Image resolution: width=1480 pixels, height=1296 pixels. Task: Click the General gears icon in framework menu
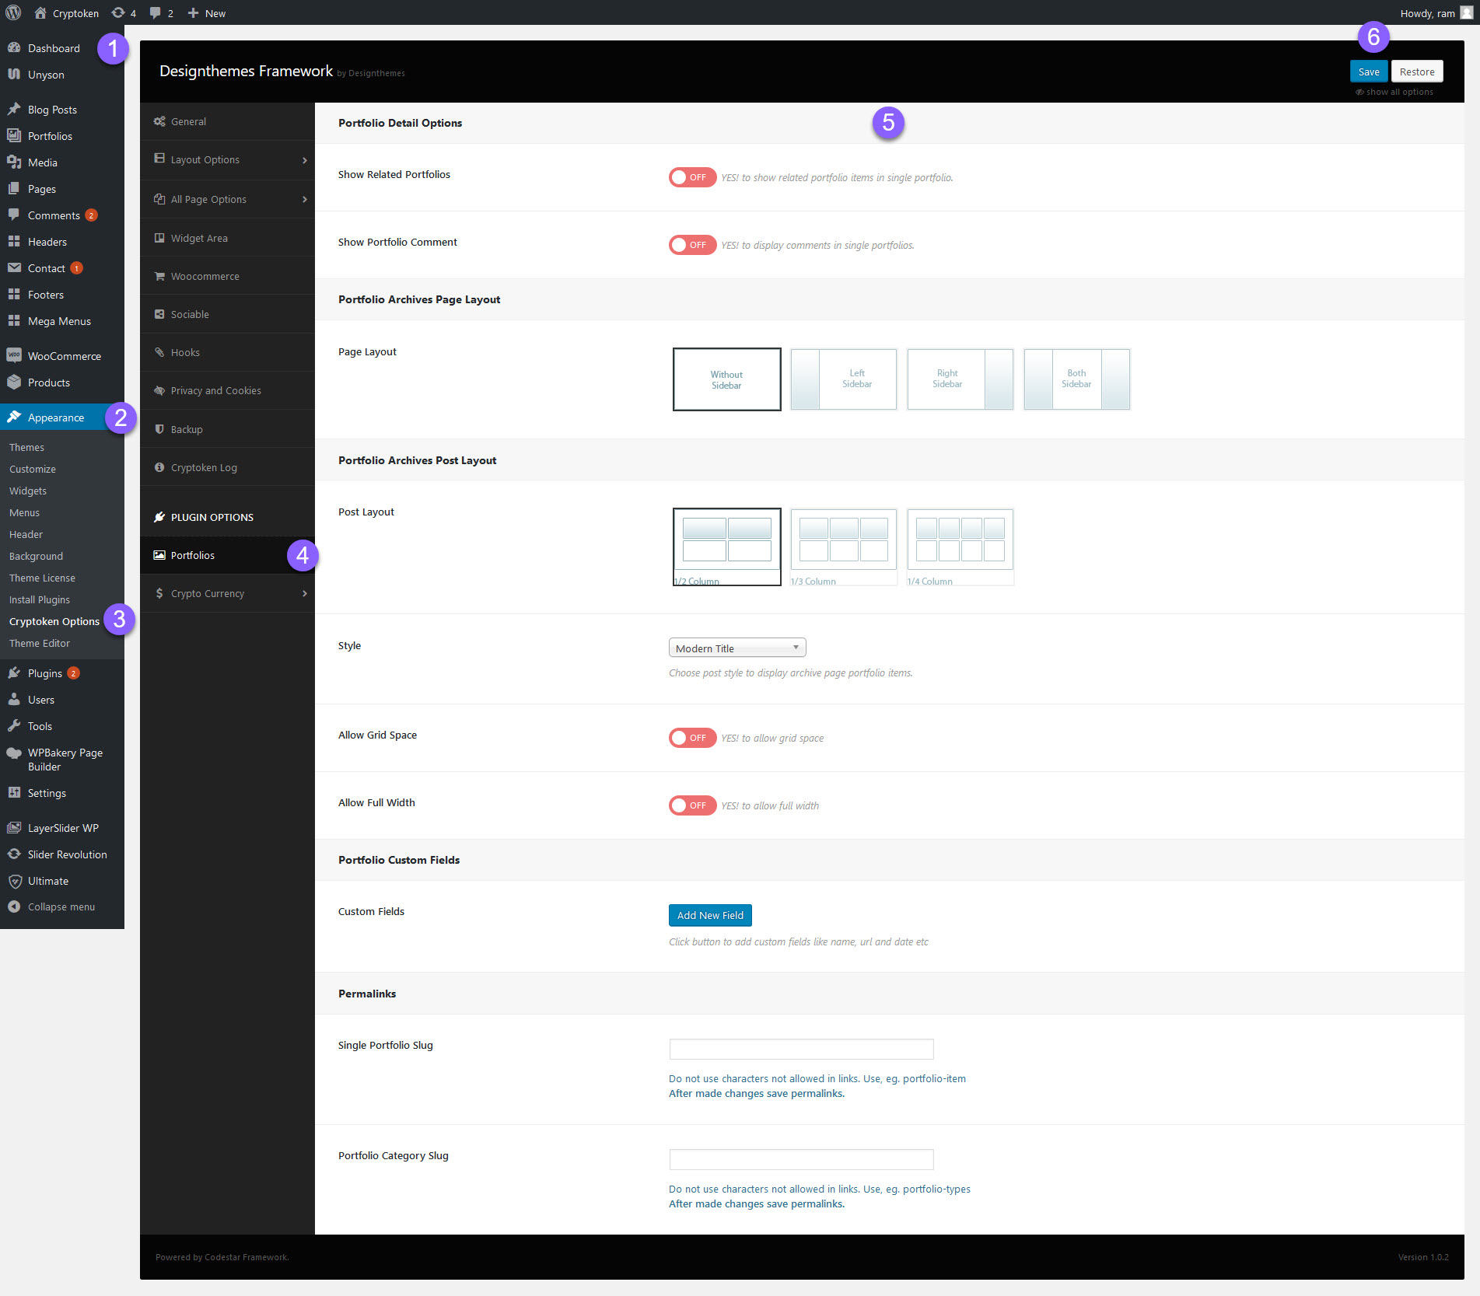click(159, 121)
